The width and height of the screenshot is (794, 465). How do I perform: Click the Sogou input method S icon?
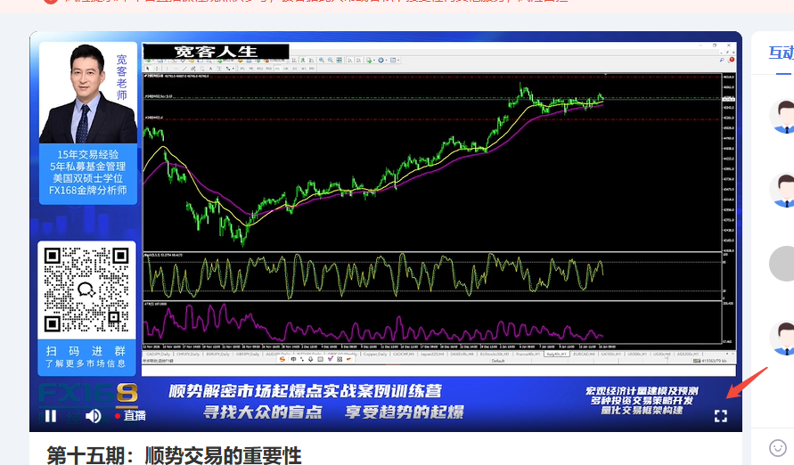click(x=282, y=360)
